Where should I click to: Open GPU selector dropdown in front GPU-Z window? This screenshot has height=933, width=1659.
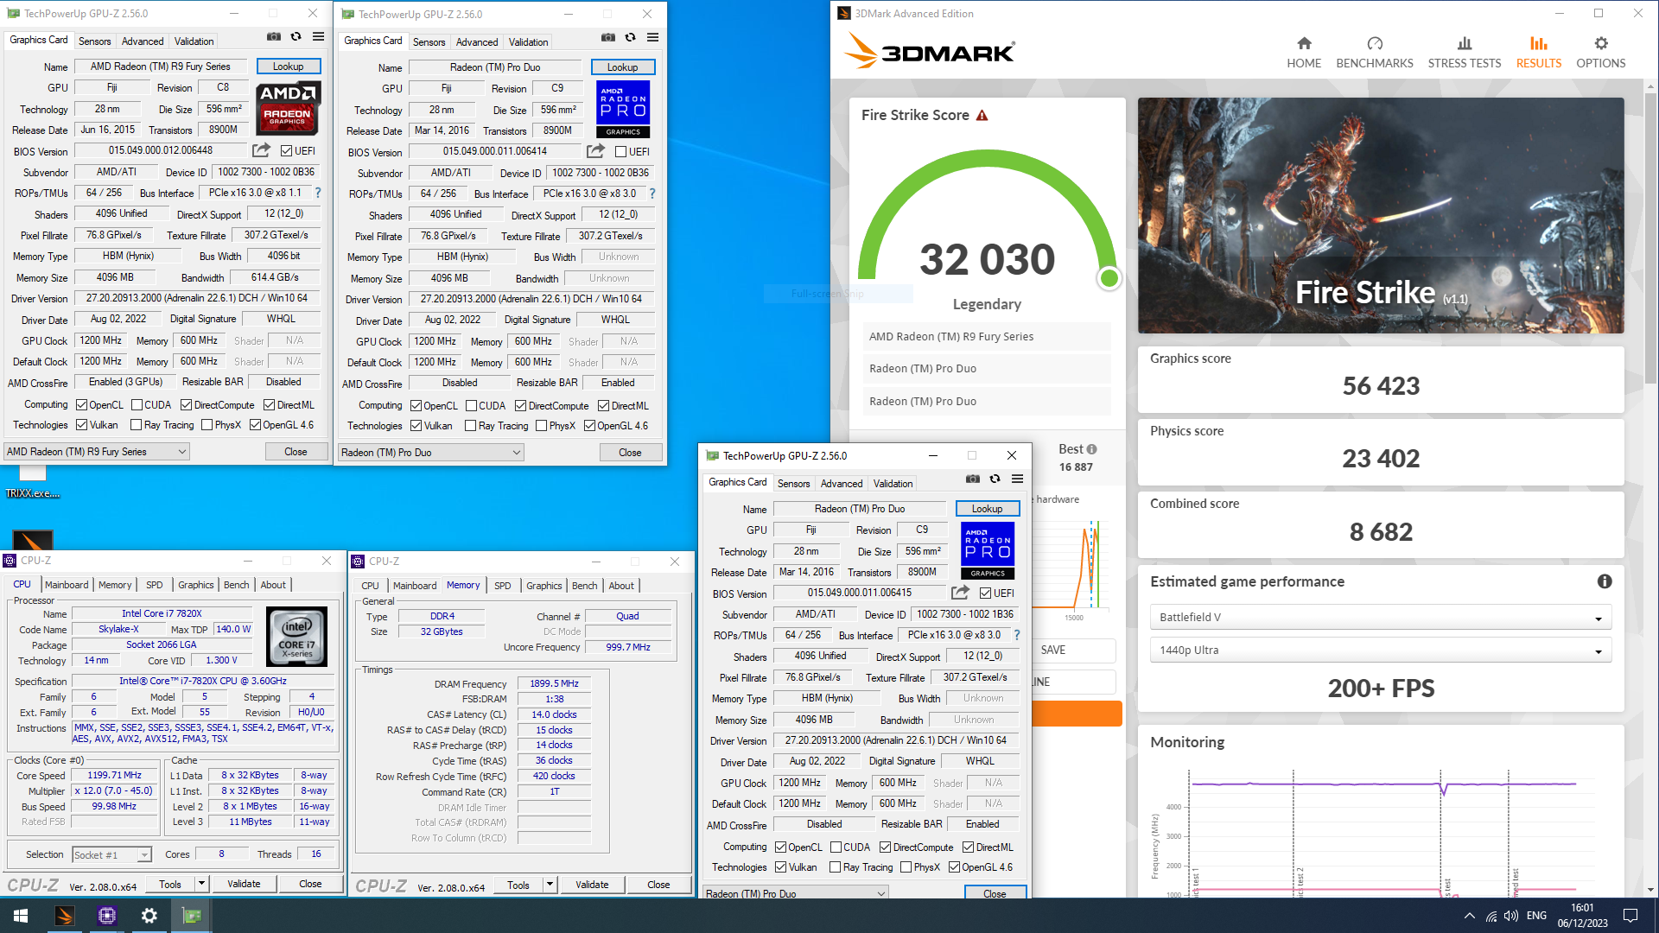point(795,892)
